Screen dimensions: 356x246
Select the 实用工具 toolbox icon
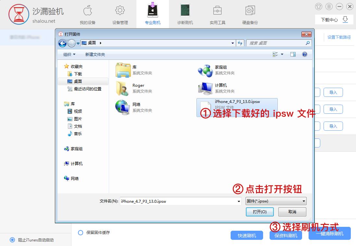pyautogui.click(x=217, y=13)
